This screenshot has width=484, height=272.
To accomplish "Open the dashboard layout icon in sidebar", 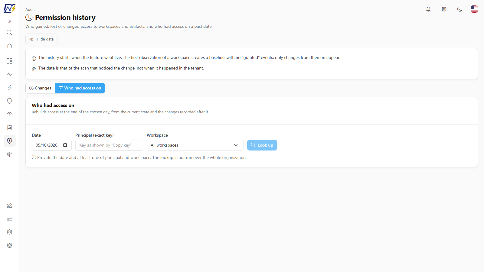I will 10,61.
